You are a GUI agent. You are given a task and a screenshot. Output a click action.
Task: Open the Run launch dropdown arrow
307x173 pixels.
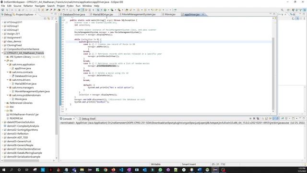108,10
